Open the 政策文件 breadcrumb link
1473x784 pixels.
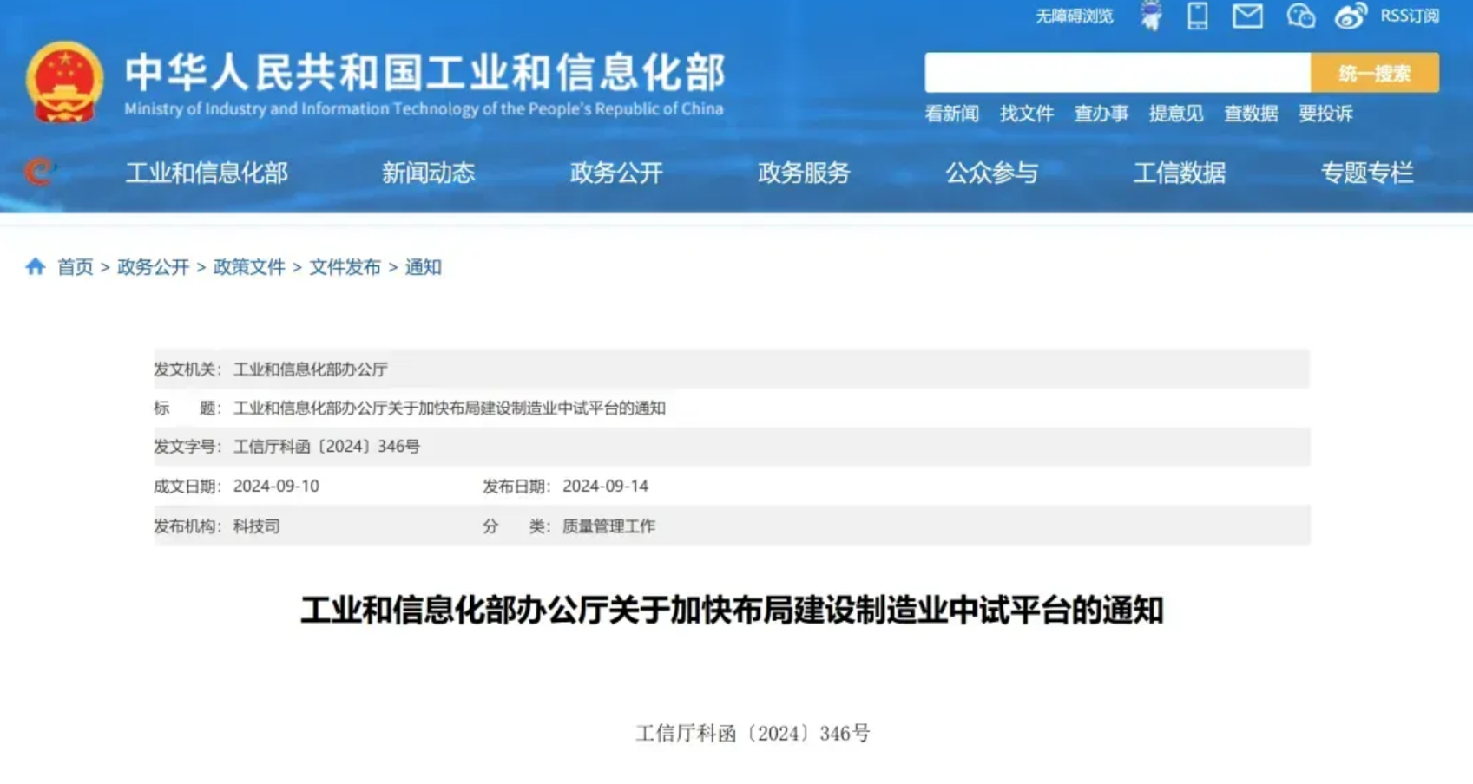tap(250, 267)
